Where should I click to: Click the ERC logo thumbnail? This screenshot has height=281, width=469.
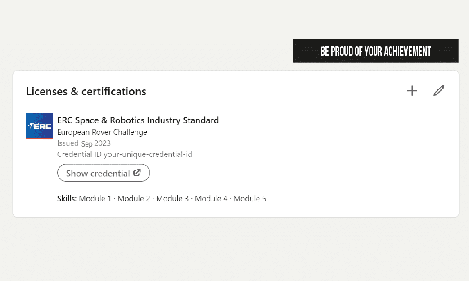[x=40, y=126]
